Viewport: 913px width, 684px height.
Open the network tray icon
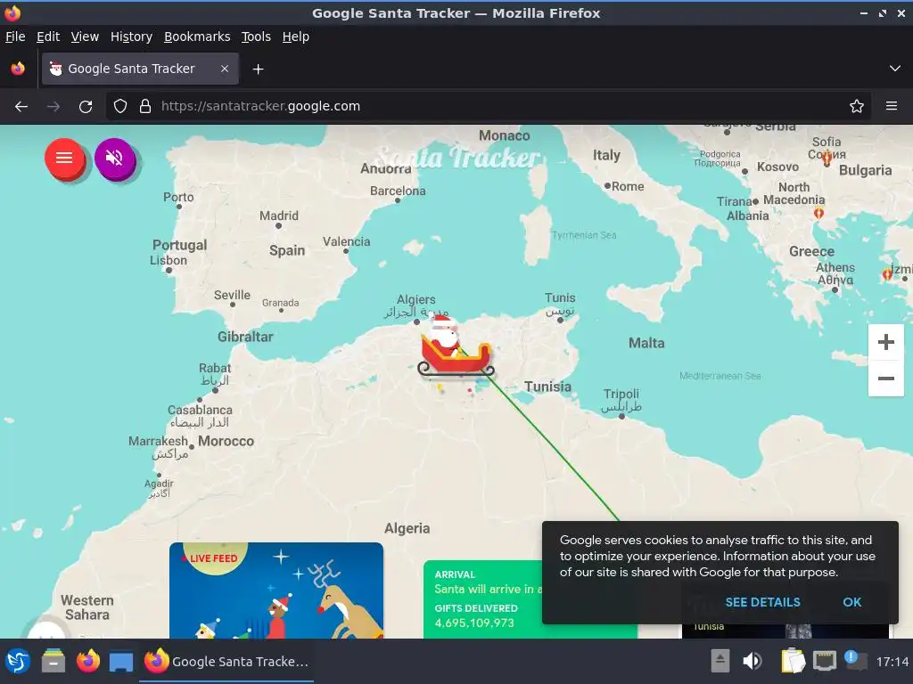coord(825,662)
